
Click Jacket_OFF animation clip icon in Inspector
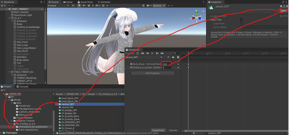[211, 8]
